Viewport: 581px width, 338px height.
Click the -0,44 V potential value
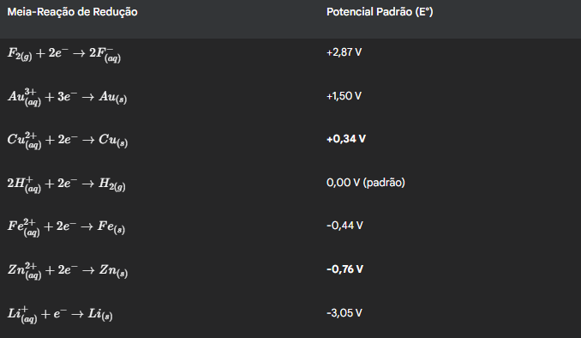point(344,226)
